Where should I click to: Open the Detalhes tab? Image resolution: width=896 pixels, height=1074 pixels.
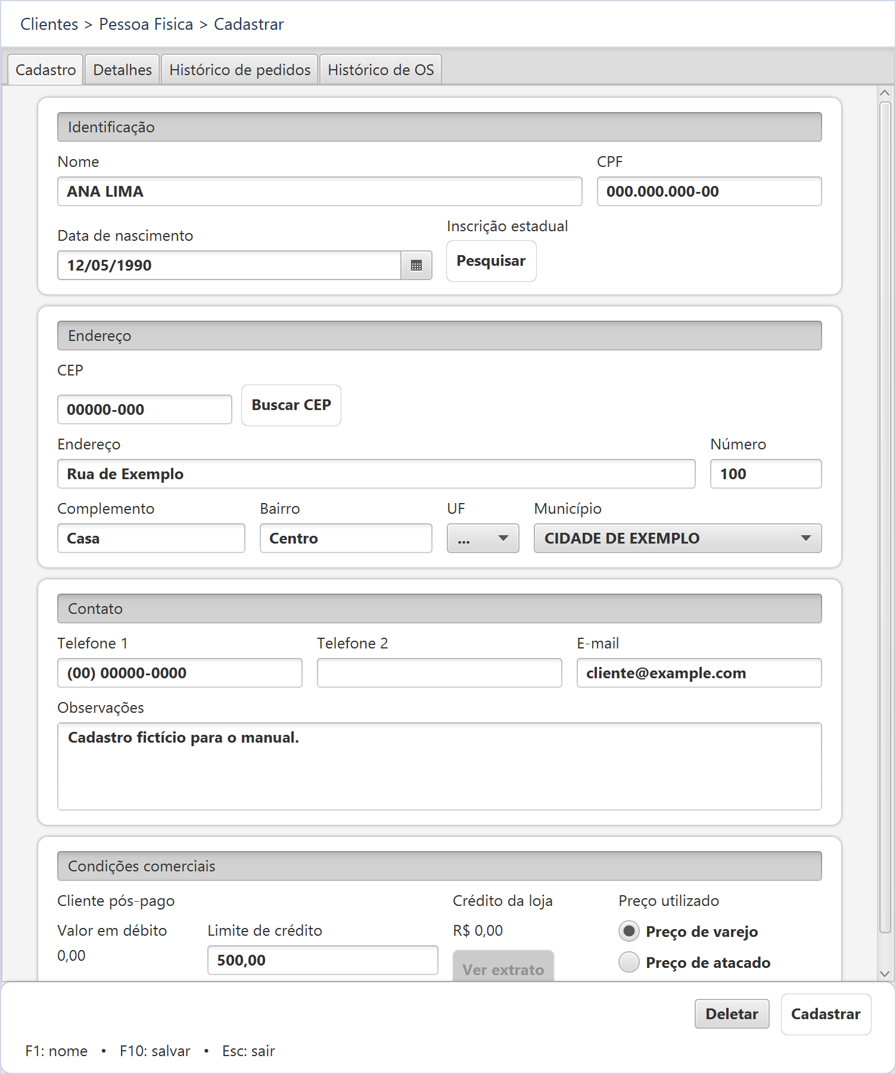click(122, 70)
